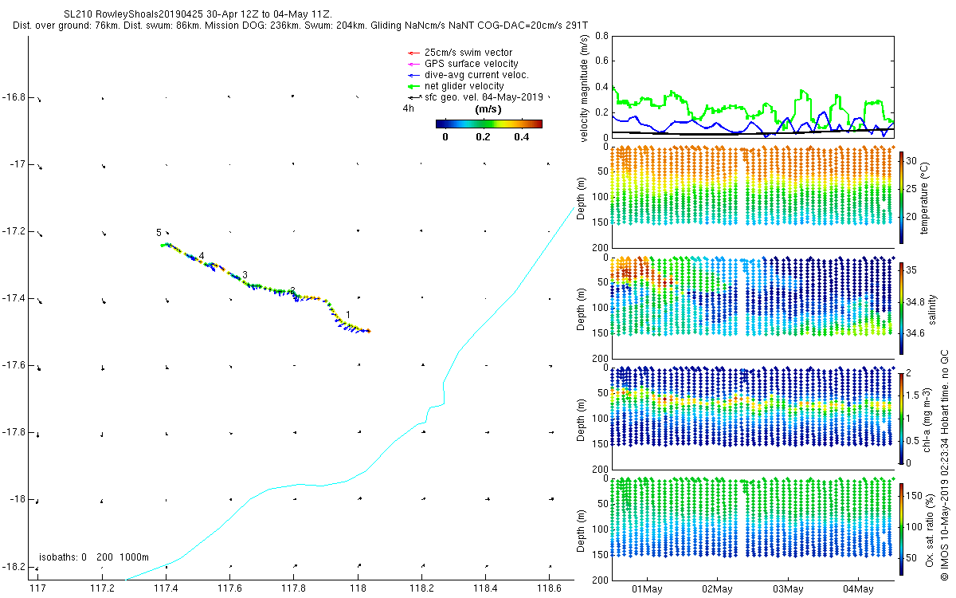Click the '(m/s)' colorbar title
This screenshot has height=598, width=956.
point(488,109)
